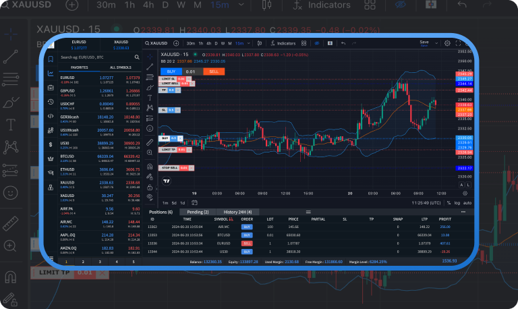Click the TradingView logo on the chart
The width and height of the screenshot is (518, 309).
pyautogui.click(x=167, y=181)
